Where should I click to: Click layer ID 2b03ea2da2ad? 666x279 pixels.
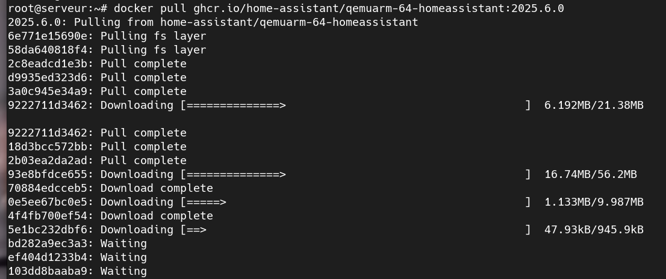pos(51,161)
